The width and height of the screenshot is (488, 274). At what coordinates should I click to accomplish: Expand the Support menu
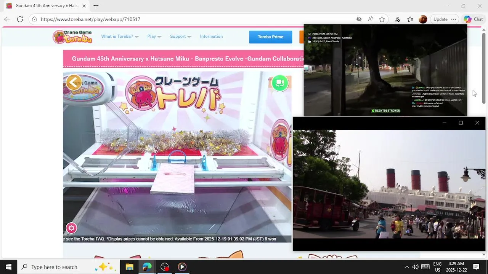[180, 37]
